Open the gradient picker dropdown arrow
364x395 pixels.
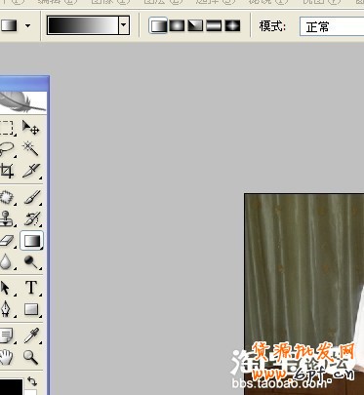[x=124, y=25]
